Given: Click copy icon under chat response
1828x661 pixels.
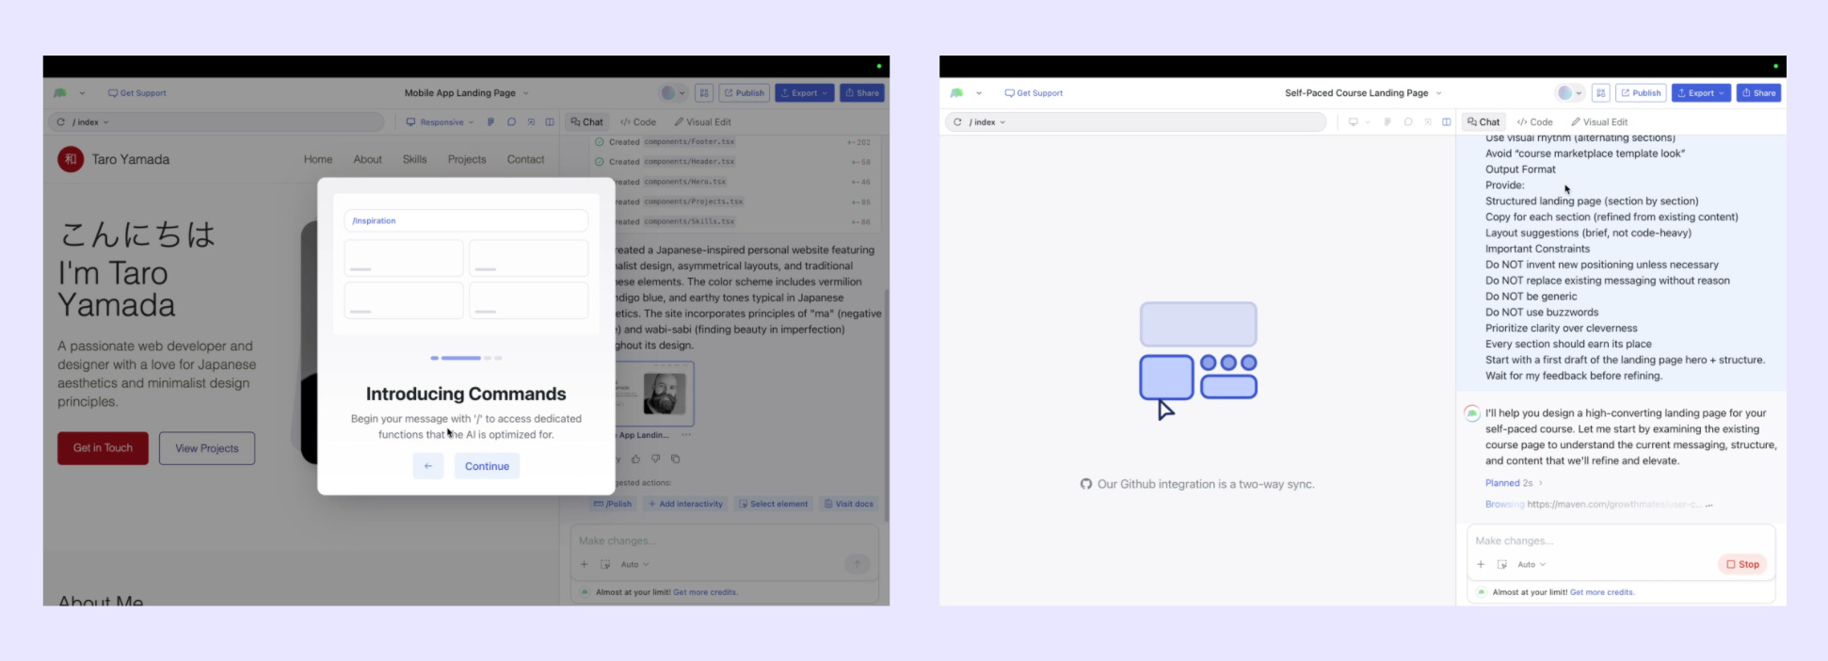Looking at the screenshot, I should click(x=675, y=459).
